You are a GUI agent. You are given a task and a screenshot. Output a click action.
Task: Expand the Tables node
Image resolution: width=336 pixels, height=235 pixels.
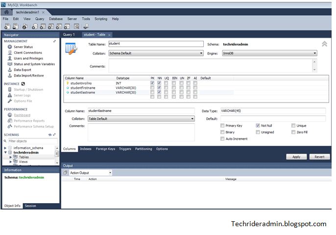10,157
